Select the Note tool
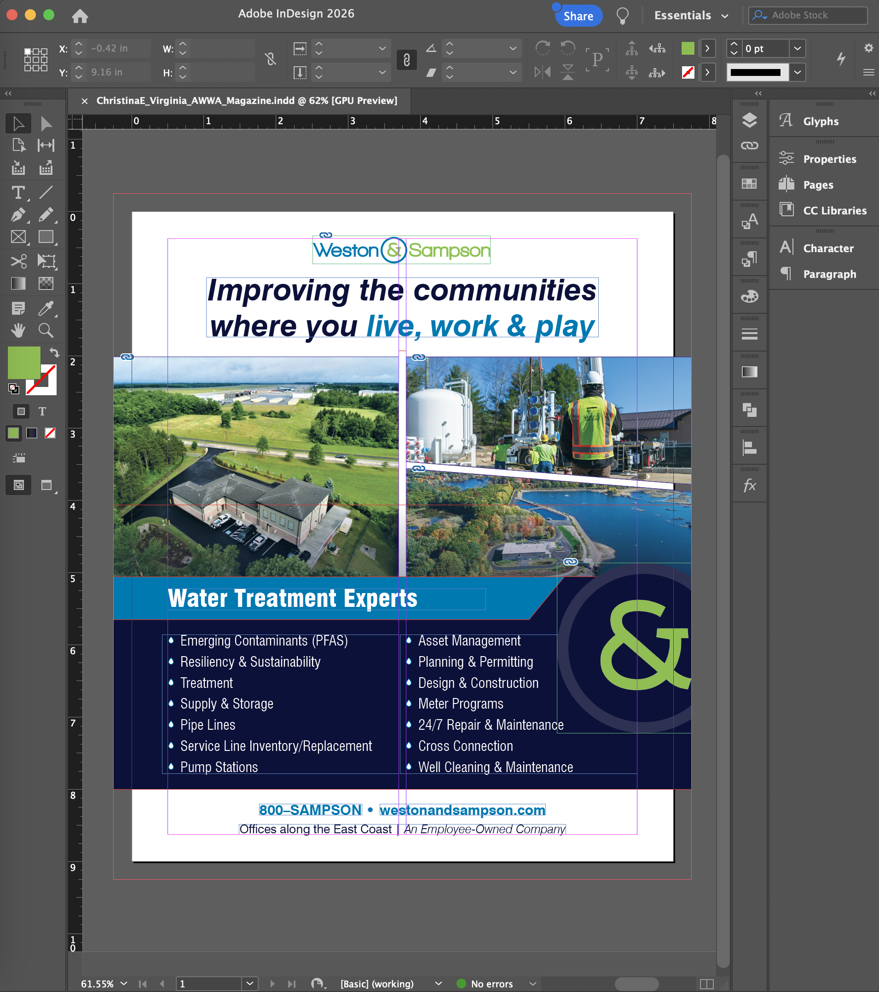Image resolution: width=879 pixels, height=992 pixels. pos(18,308)
